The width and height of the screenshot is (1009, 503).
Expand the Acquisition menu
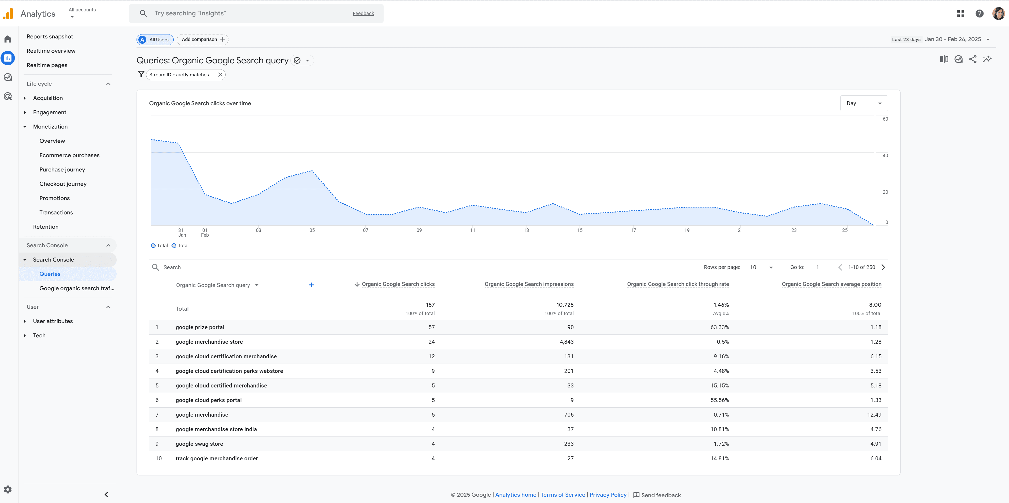25,98
